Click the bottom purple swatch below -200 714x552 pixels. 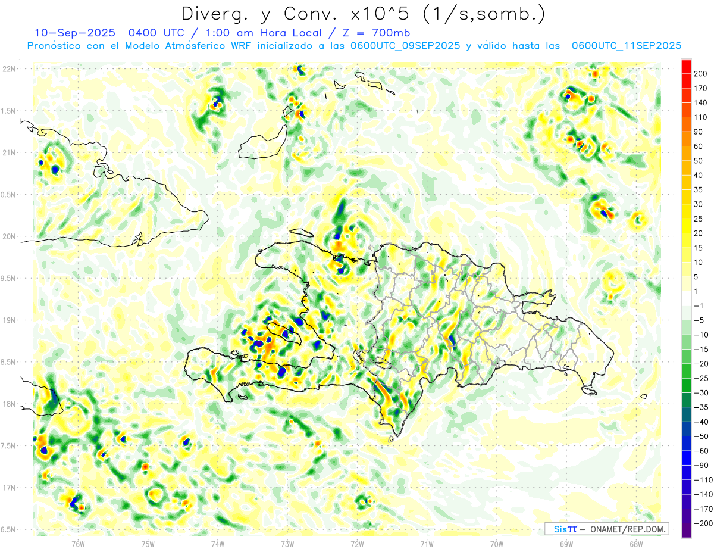pos(687,531)
